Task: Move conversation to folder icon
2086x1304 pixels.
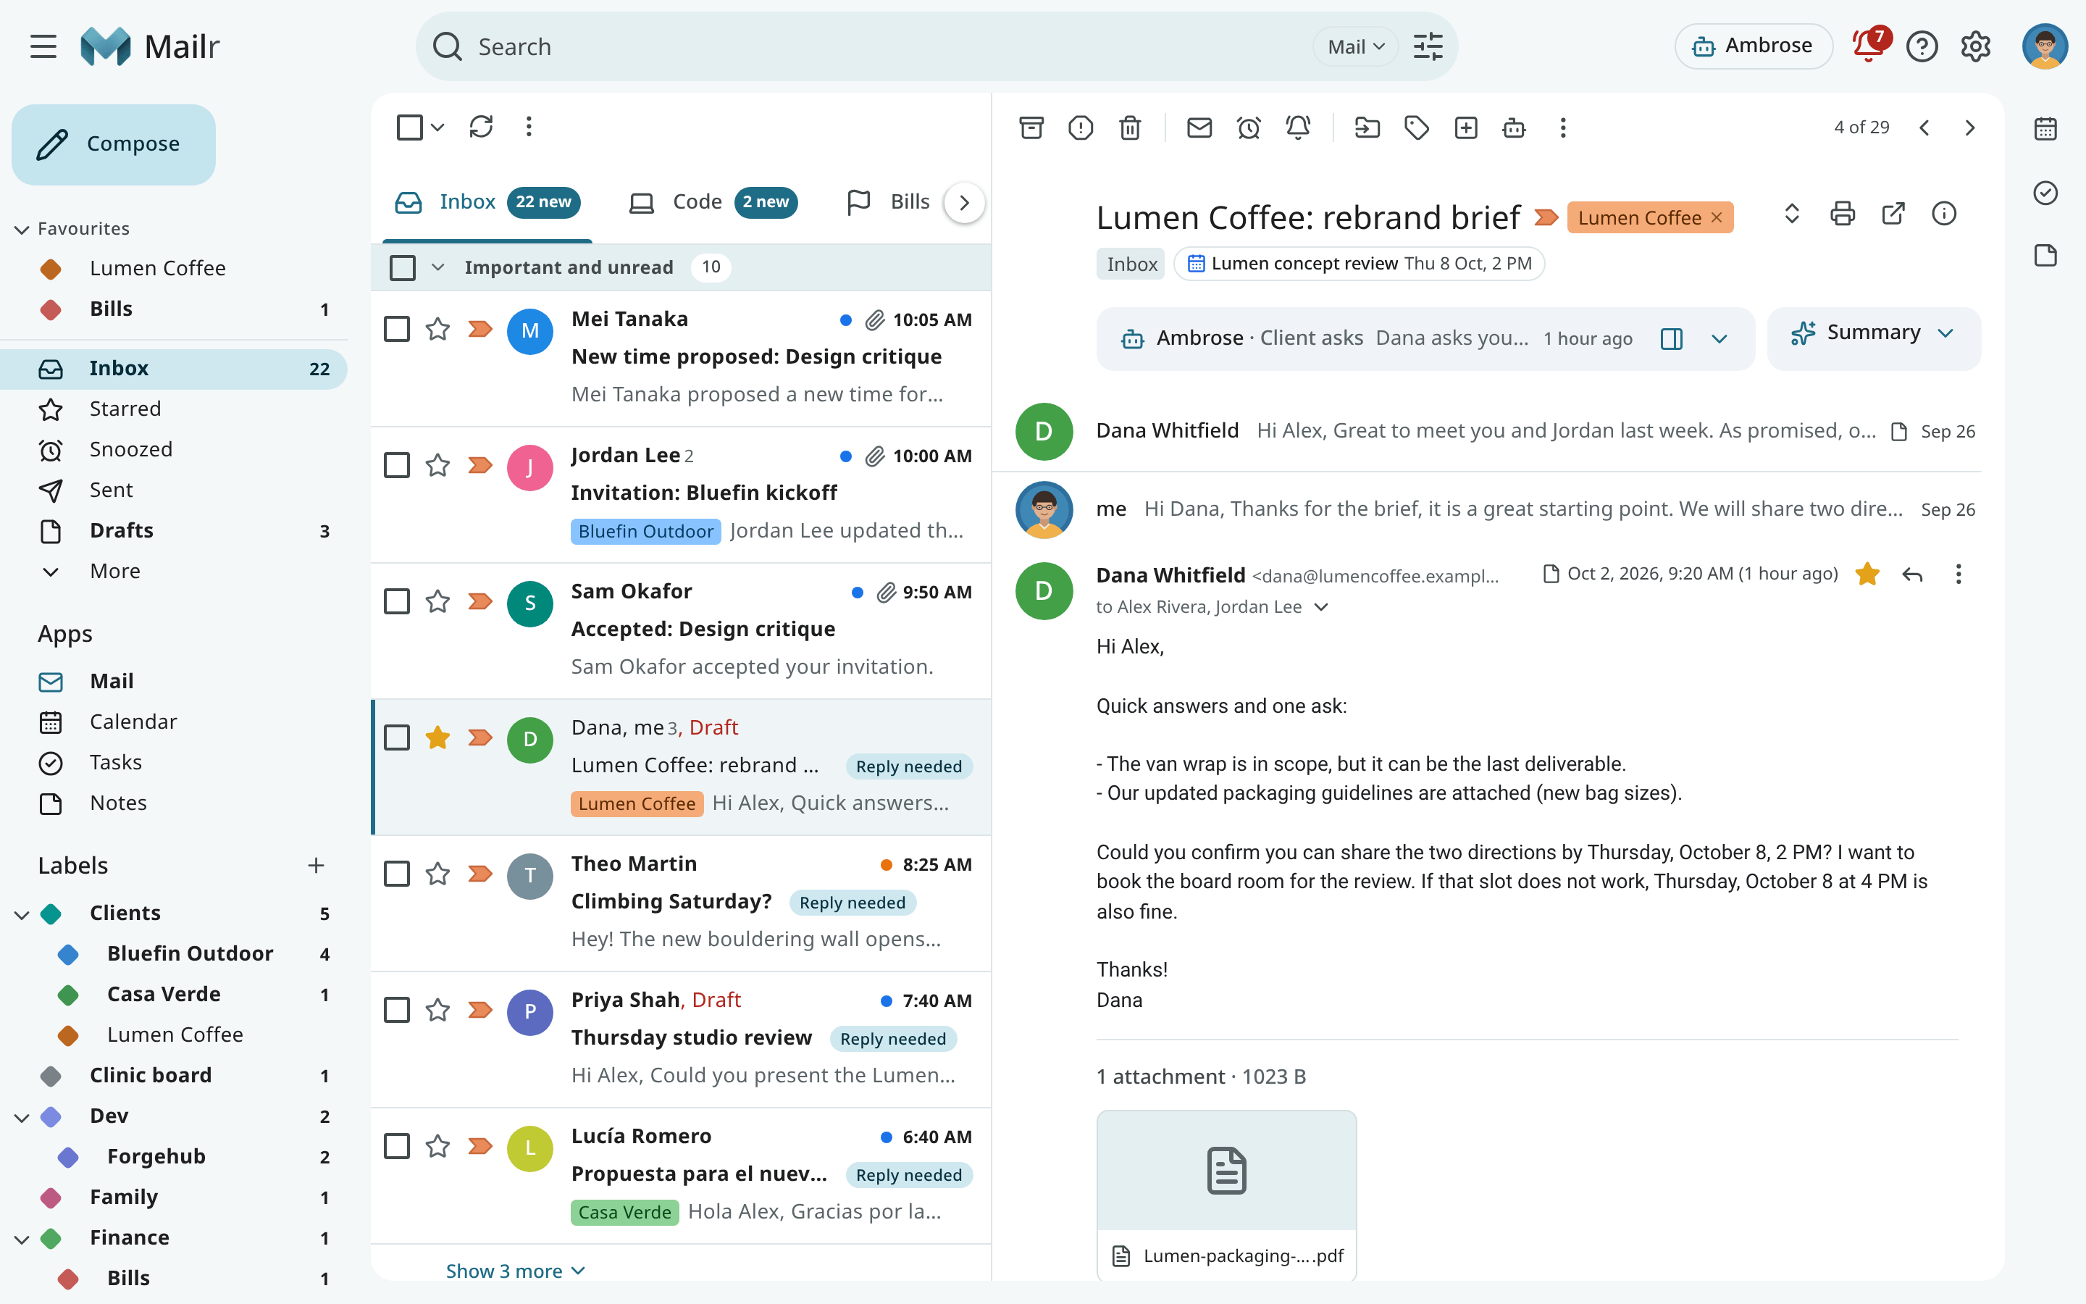Action: click(x=1367, y=128)
